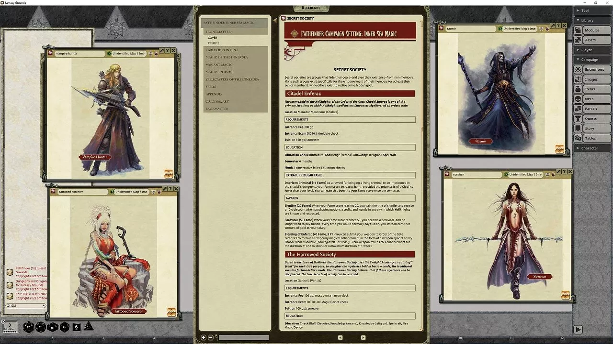This screenshot has width=613, height=344.
Task: Collapse the reference index with the arrow
Action: click(x=275, y=20)
